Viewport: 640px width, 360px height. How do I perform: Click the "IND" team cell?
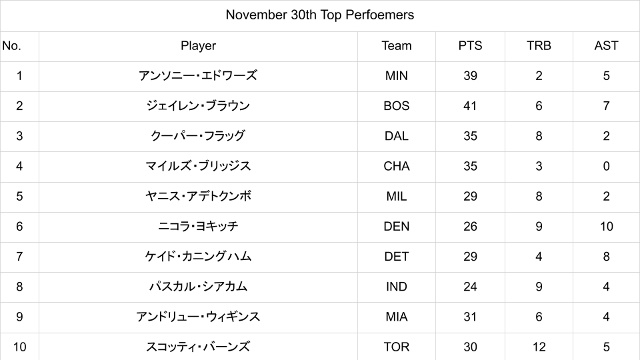pos(396,287)
